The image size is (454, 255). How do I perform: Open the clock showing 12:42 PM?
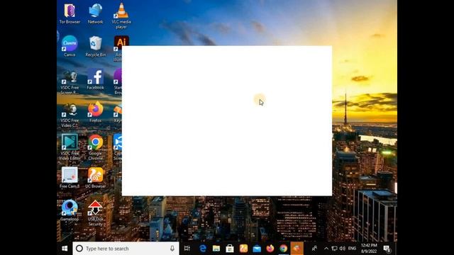369,249
